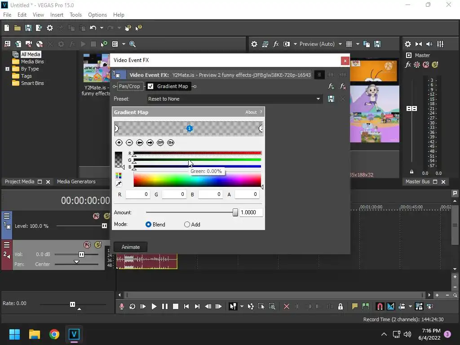Open the Tools menu
This screenshot has width=460, height=345.
tap(75, 15)
